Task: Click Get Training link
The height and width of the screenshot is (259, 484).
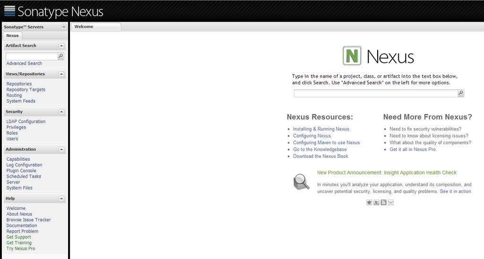Action: 19,242
